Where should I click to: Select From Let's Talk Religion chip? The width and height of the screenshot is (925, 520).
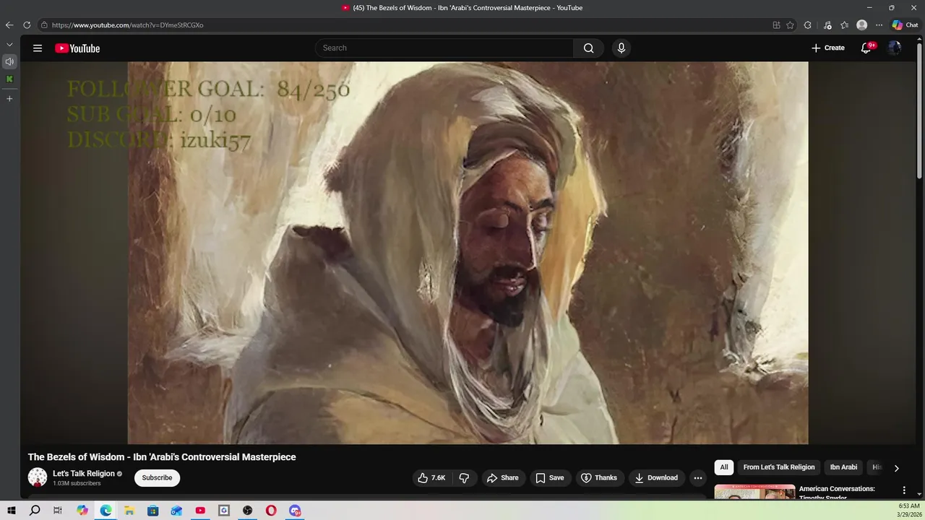(778, 467)
